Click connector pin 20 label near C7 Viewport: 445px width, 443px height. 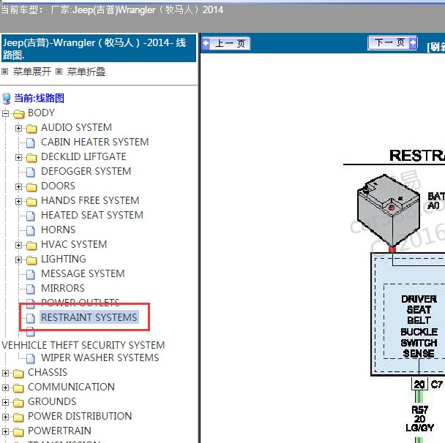tap(419, 385)
